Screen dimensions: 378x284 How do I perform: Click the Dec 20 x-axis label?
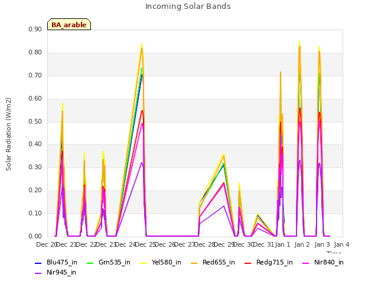[46, 244]
